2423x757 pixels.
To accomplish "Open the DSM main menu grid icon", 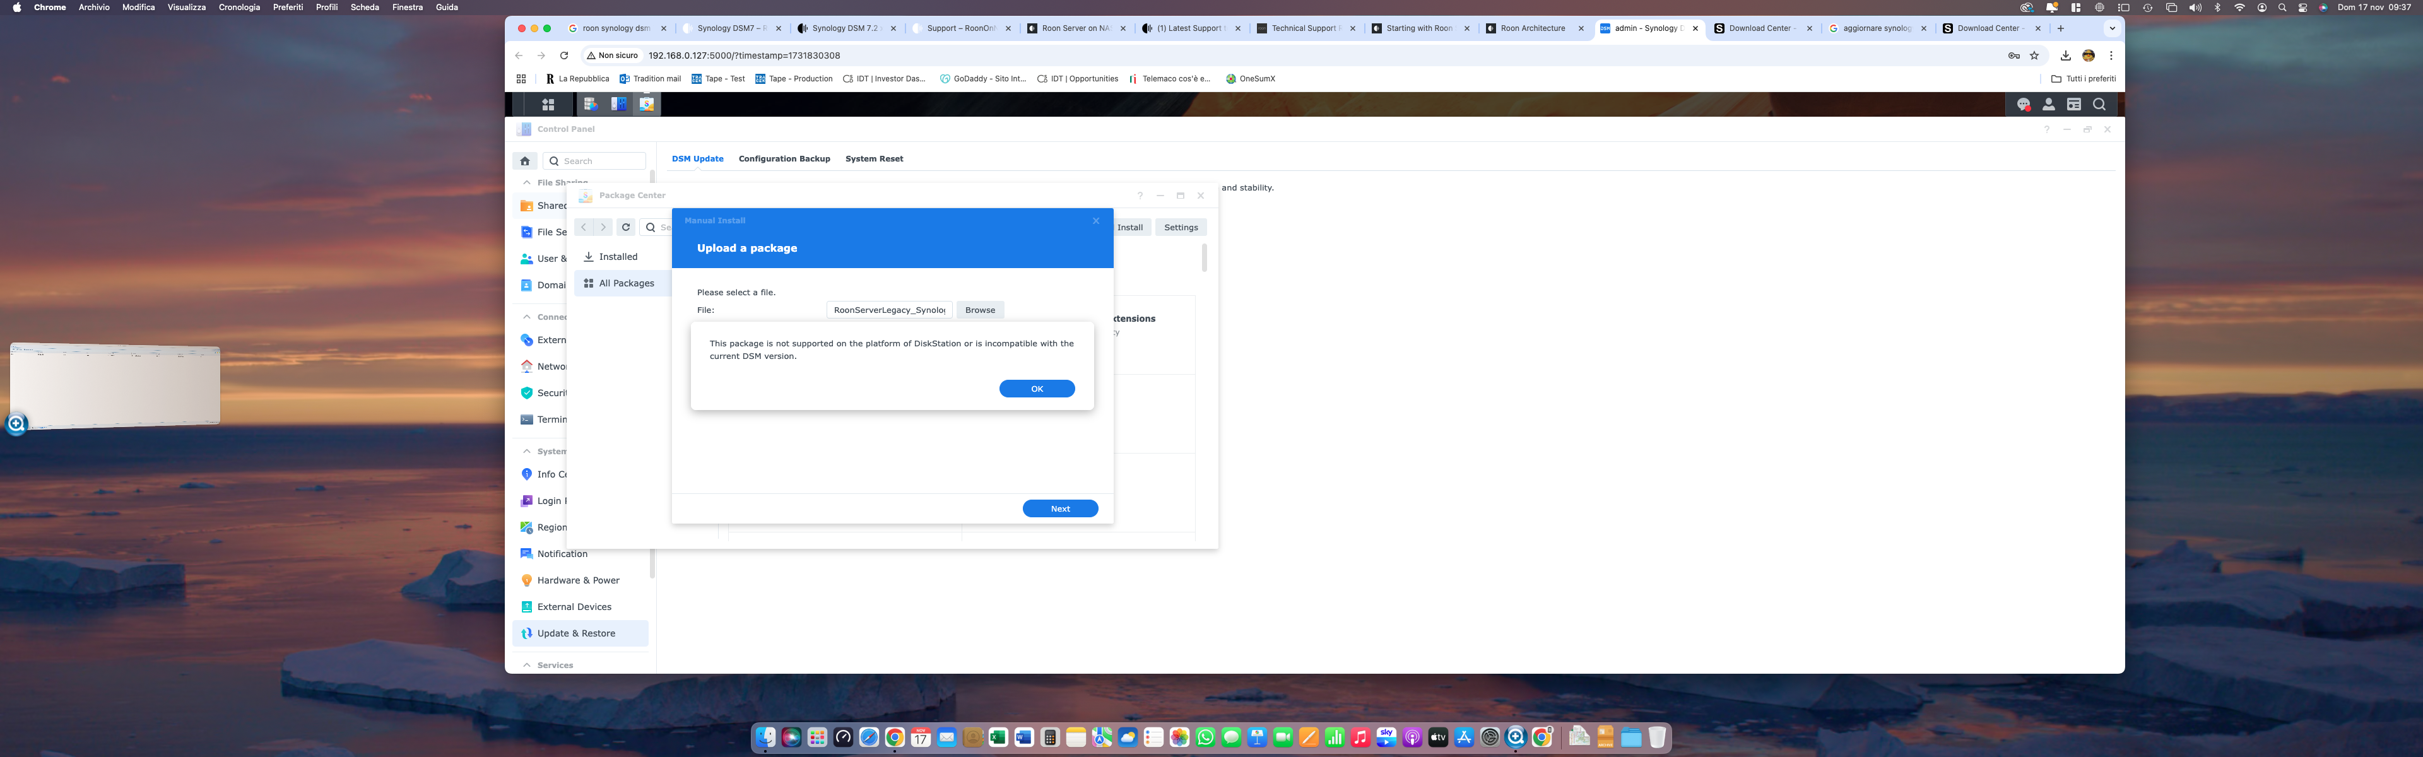I will pyautogui.click(x=548, y=104).
